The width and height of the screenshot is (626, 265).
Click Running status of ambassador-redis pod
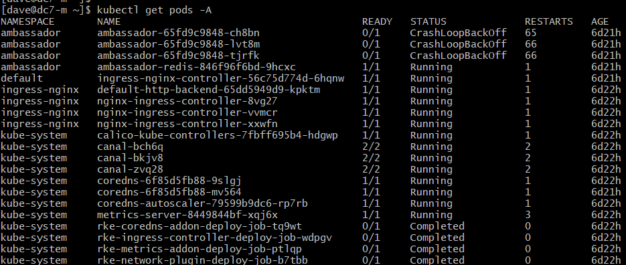[x=431, y=67]
